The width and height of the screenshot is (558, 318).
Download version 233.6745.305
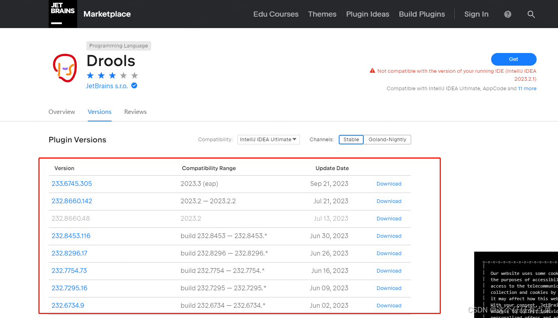pos(389,184)
